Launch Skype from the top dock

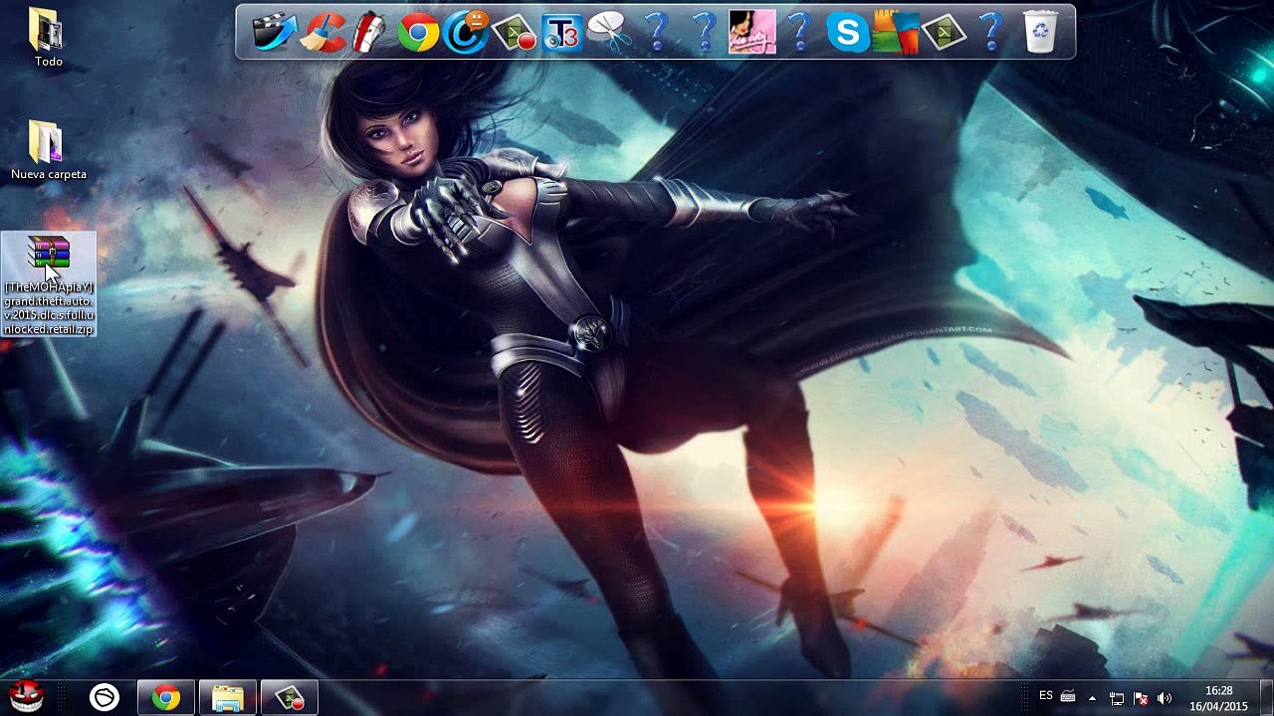coord(848,32)
